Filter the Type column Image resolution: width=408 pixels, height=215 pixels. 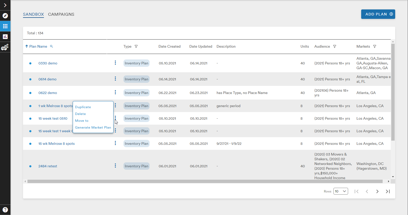[x=136, y=46]
